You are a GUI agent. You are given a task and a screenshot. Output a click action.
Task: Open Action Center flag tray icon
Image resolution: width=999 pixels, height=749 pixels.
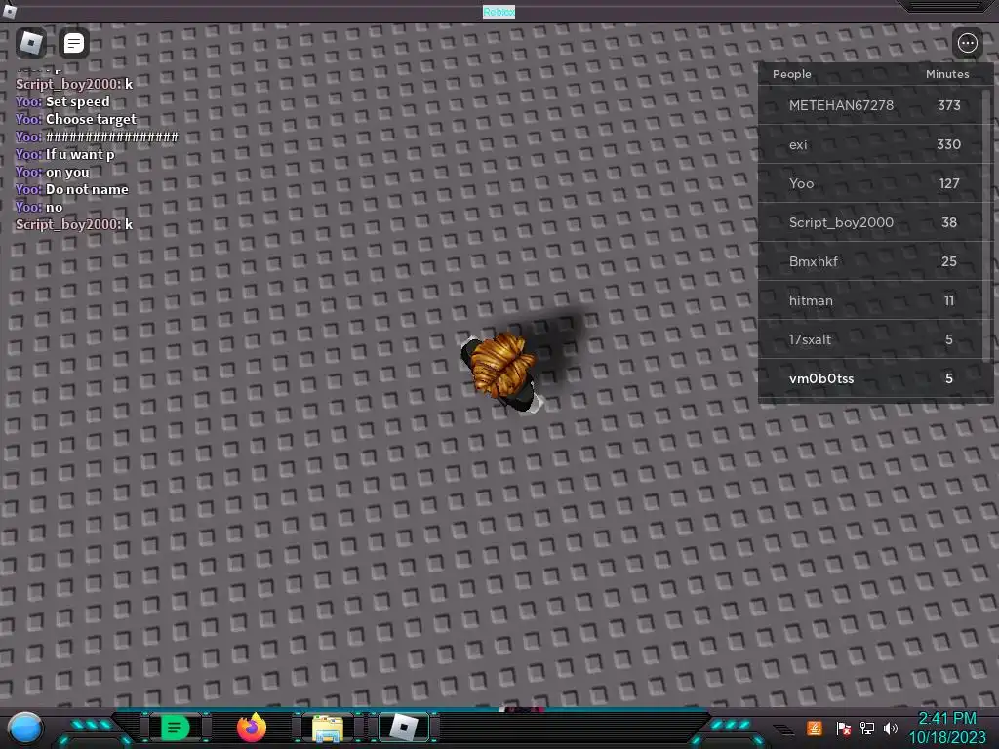pyautogui.click(x=843, y=728)
